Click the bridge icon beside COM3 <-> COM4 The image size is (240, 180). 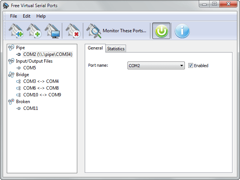[x=18, y=81]
